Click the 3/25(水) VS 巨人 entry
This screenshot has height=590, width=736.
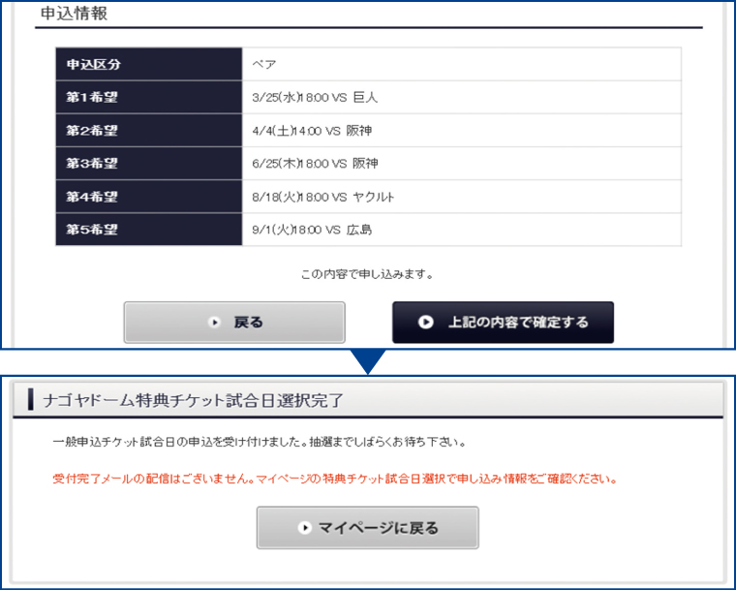461,97
